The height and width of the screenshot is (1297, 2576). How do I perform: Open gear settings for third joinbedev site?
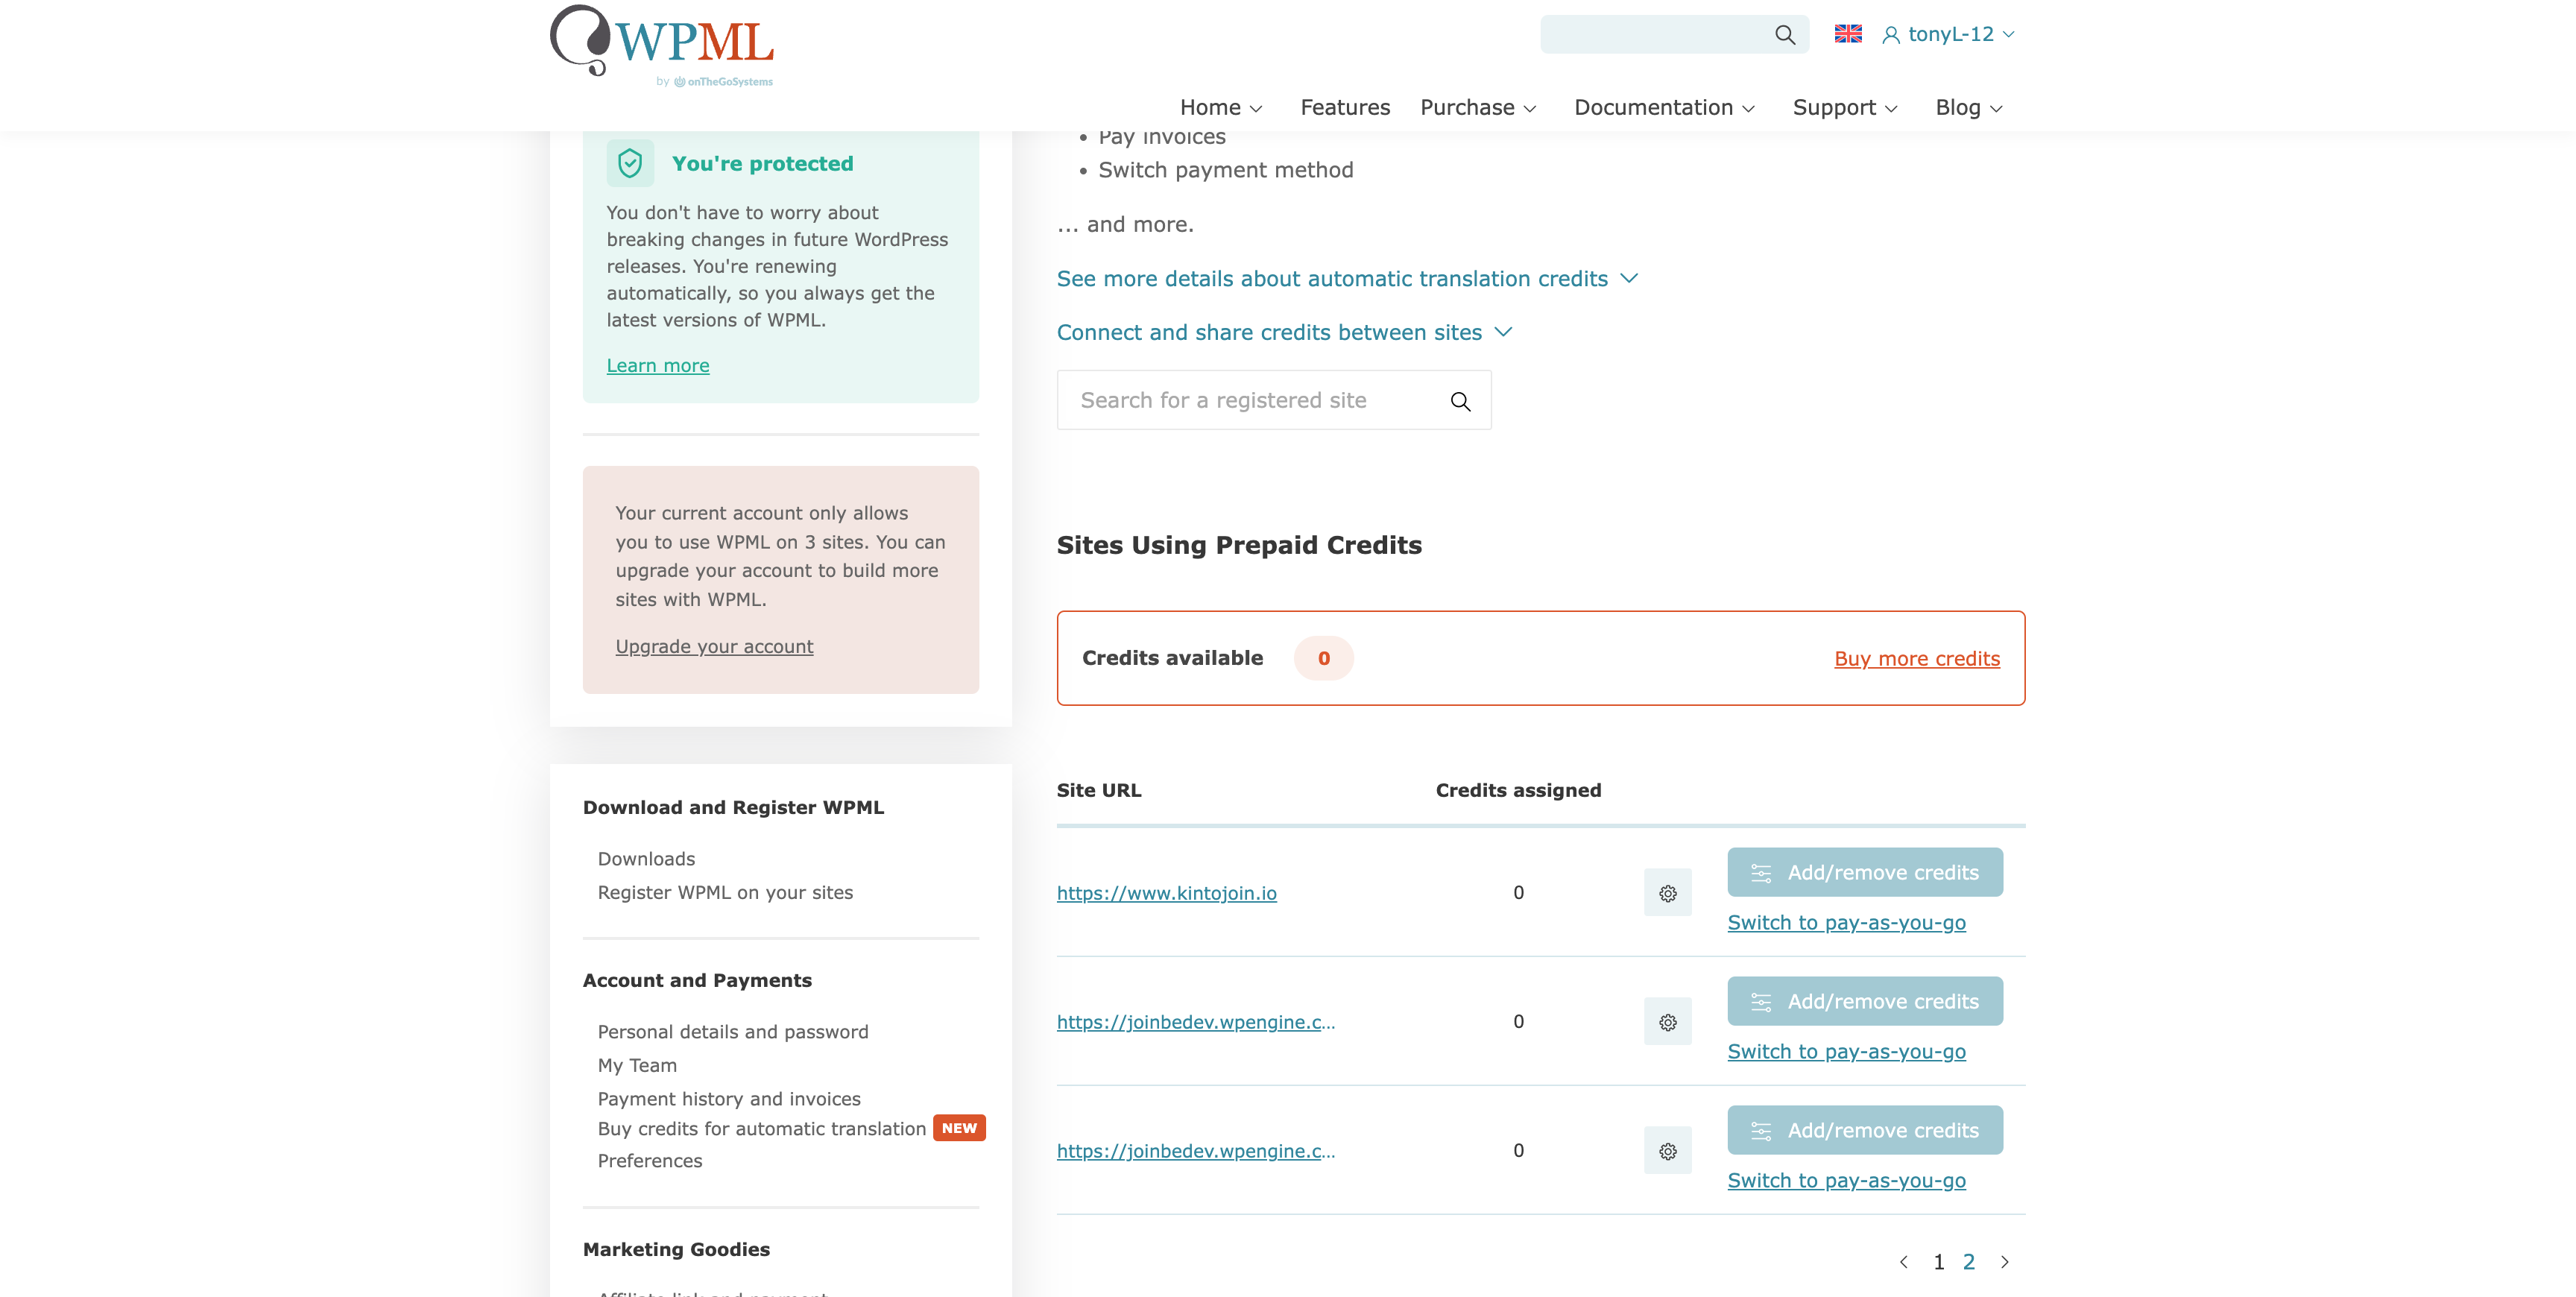(1667, 1151)
